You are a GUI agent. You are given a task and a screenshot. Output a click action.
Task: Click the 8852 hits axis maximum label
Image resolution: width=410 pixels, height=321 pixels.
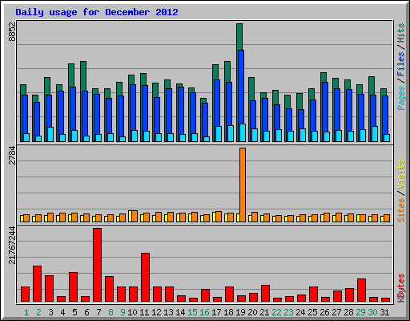pyautogui.click(x=12, y=31)
